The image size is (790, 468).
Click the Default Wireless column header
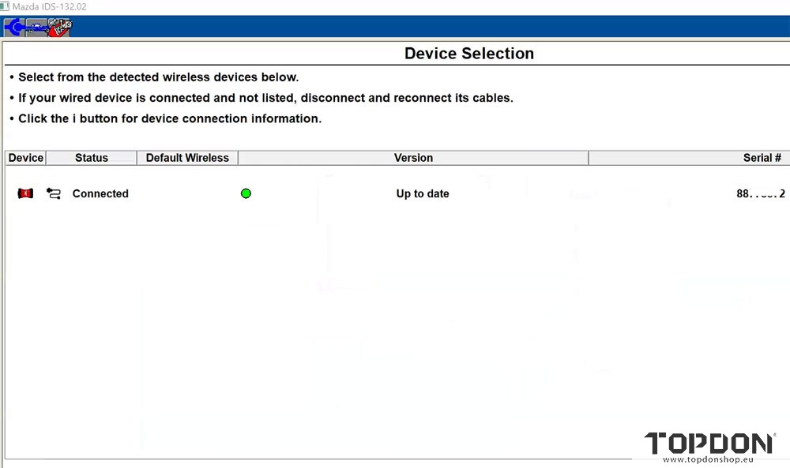pos(187,158)
